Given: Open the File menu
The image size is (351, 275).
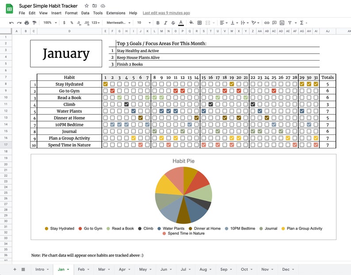Looking at the screenshot, I should coord(22,13).
